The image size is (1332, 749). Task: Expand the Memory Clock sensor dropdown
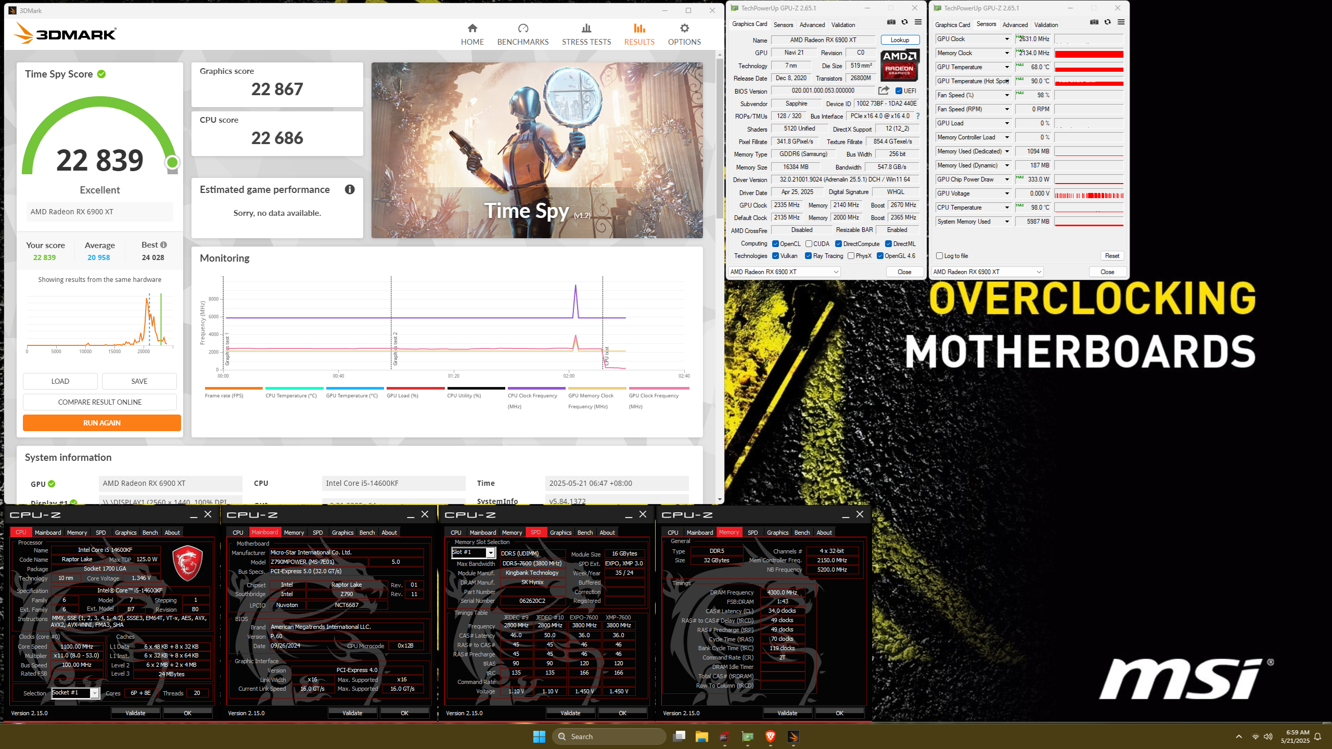1007,53
